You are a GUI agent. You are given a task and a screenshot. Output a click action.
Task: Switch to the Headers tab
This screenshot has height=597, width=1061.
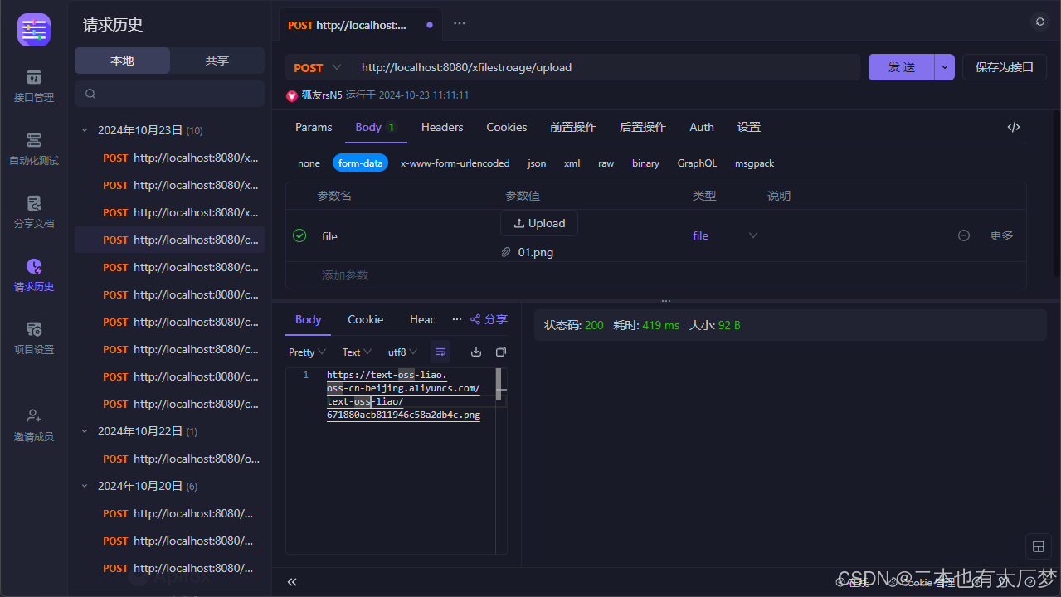click(441, 127)
